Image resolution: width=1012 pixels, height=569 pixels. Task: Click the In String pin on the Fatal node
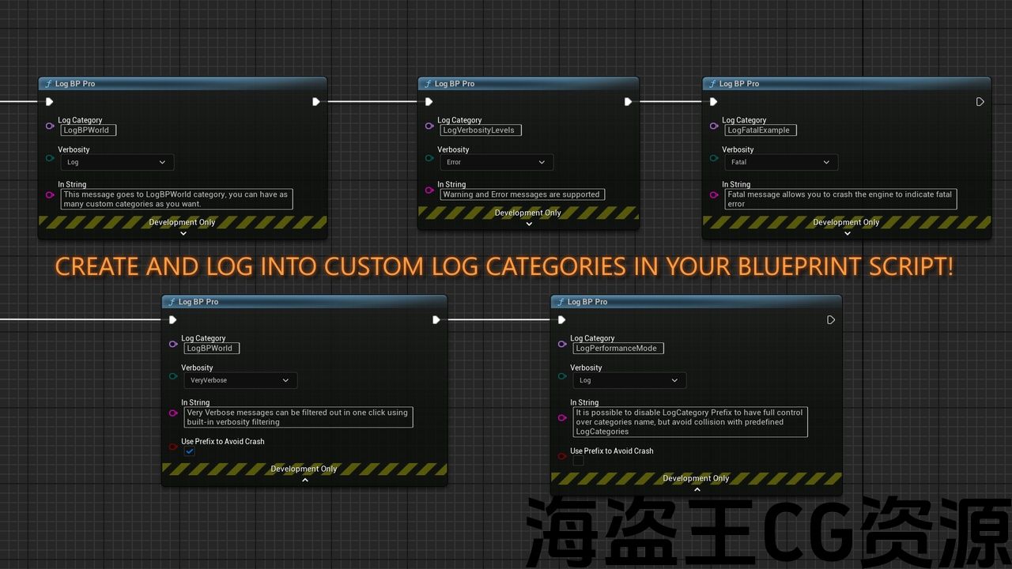[714, 190]
